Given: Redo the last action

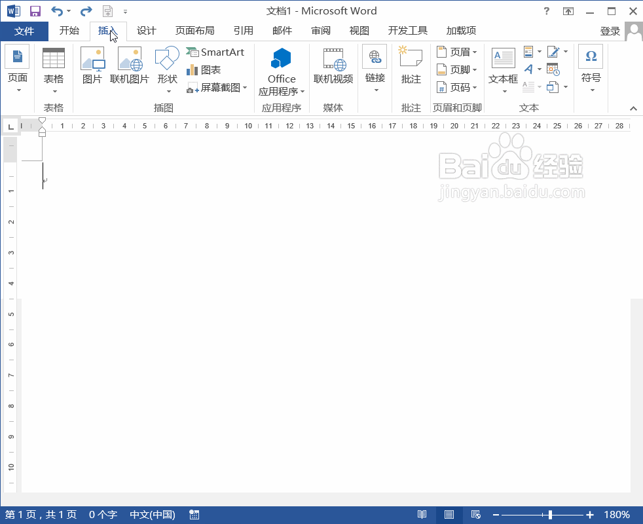Looking at the screenshot, I should point(86,11).
